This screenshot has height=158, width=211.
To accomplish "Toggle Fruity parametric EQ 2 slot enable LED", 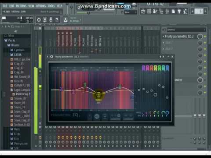I will click(x=205, y=36).
